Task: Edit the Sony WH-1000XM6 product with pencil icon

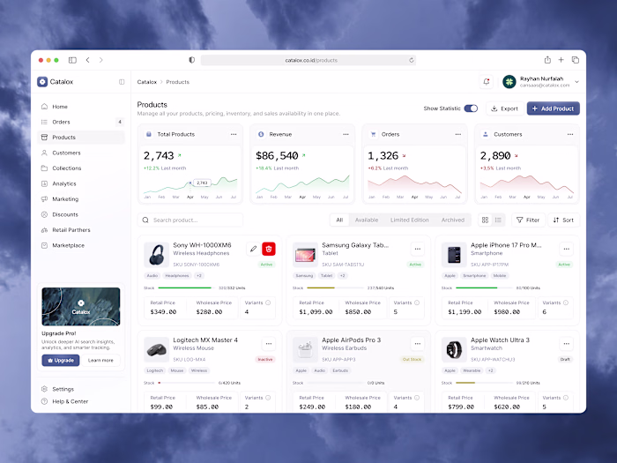Action: tap(254, 249)
